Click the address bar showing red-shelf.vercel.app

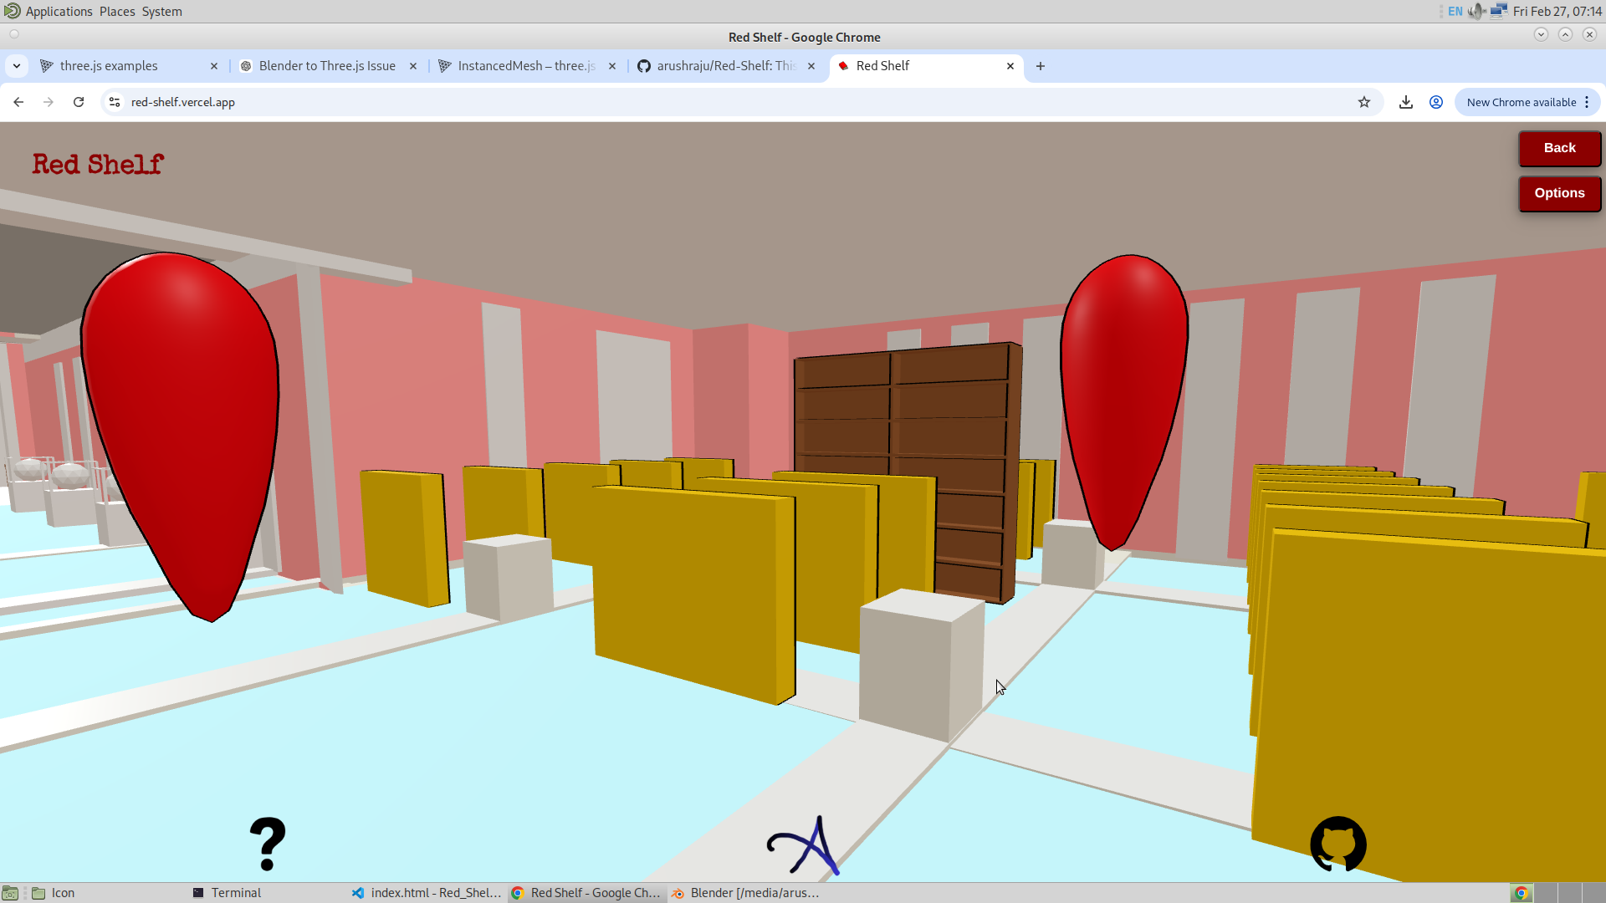tap(184, 101)
